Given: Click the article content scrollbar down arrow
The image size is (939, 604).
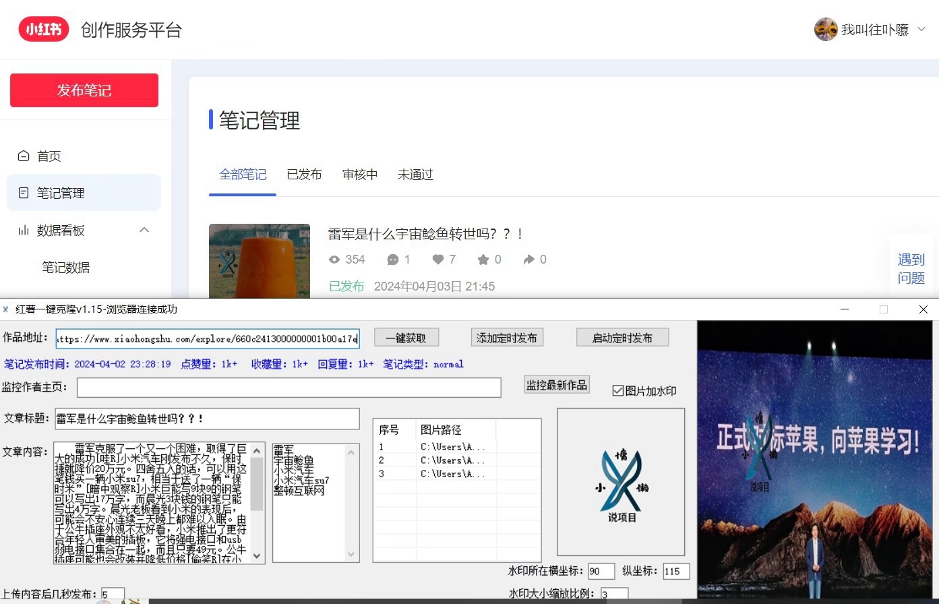Looking at the screenshot, I should point(258,556).
